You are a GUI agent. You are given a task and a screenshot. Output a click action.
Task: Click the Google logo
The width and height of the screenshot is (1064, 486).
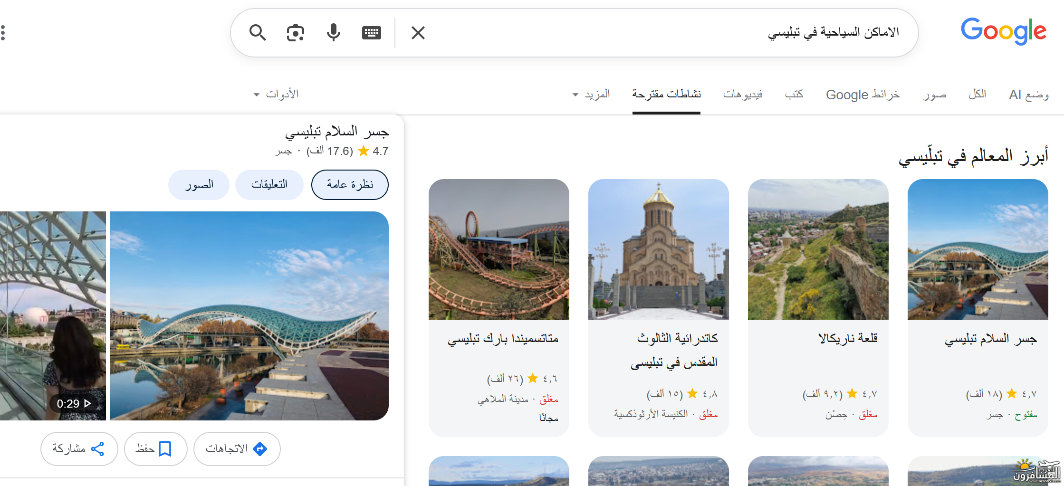[x=1003, y=31]
